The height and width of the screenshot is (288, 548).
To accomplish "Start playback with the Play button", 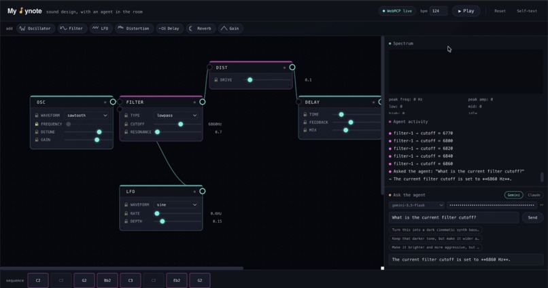I will [x=466, y=11].
